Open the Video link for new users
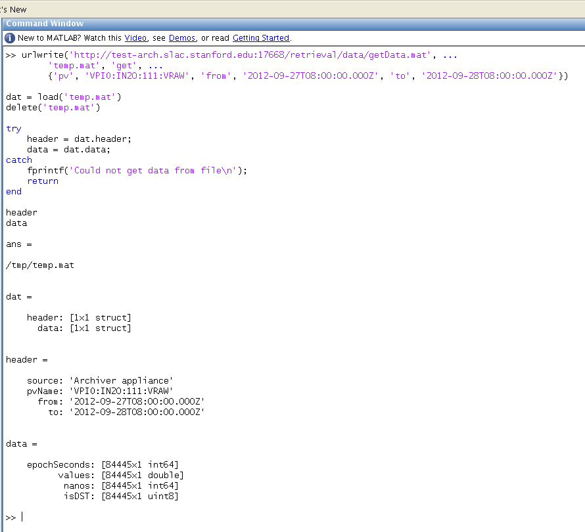 pyautogui.click(x=135, y=38)
